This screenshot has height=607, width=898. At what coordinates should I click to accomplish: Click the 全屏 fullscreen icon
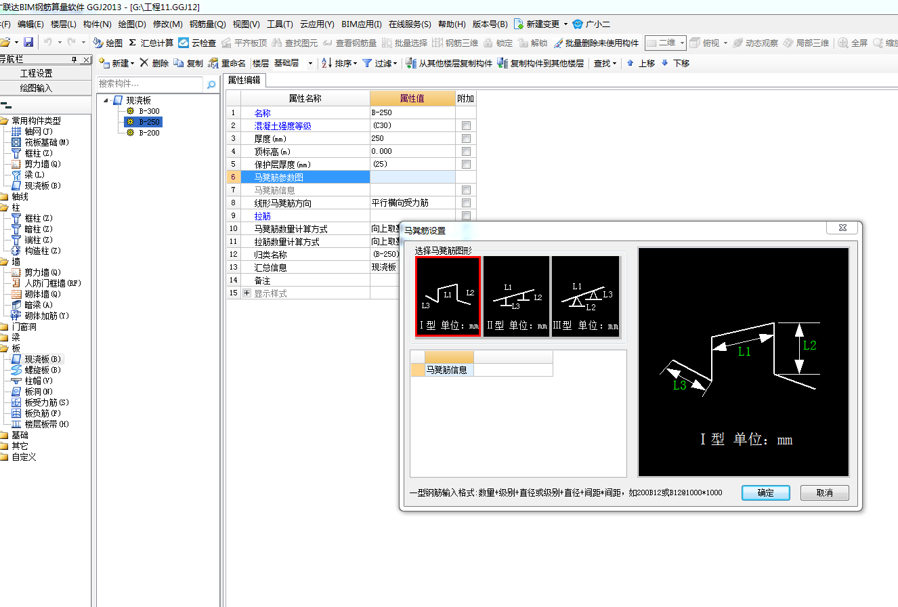click(x=853, y=43)
